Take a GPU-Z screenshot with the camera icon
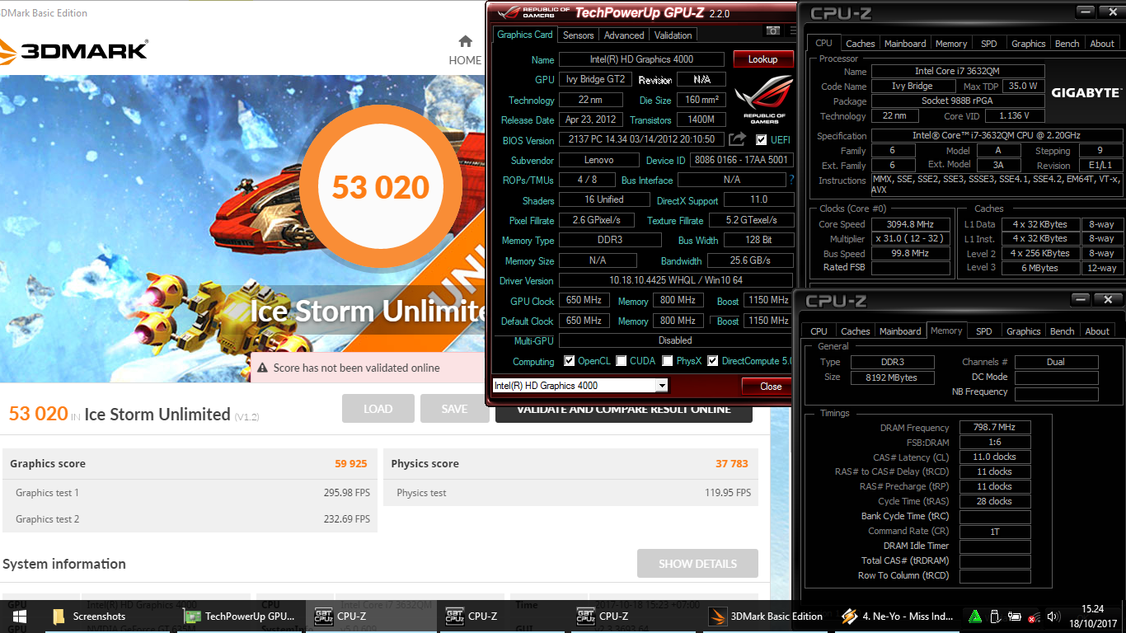Image resolution: width=1126 pixels, height=633 pixels. coord(772,30)
